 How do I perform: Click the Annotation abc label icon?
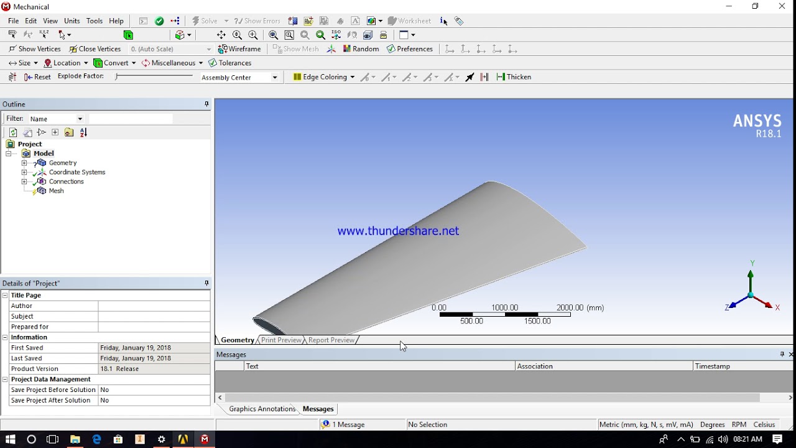pyautogui.click(x=308, y=21)
